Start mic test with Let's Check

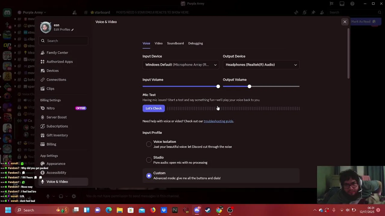tap(154, 108)
